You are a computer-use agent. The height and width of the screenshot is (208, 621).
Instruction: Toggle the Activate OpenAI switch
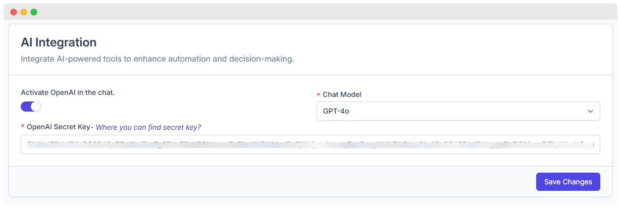pos(30,107)
